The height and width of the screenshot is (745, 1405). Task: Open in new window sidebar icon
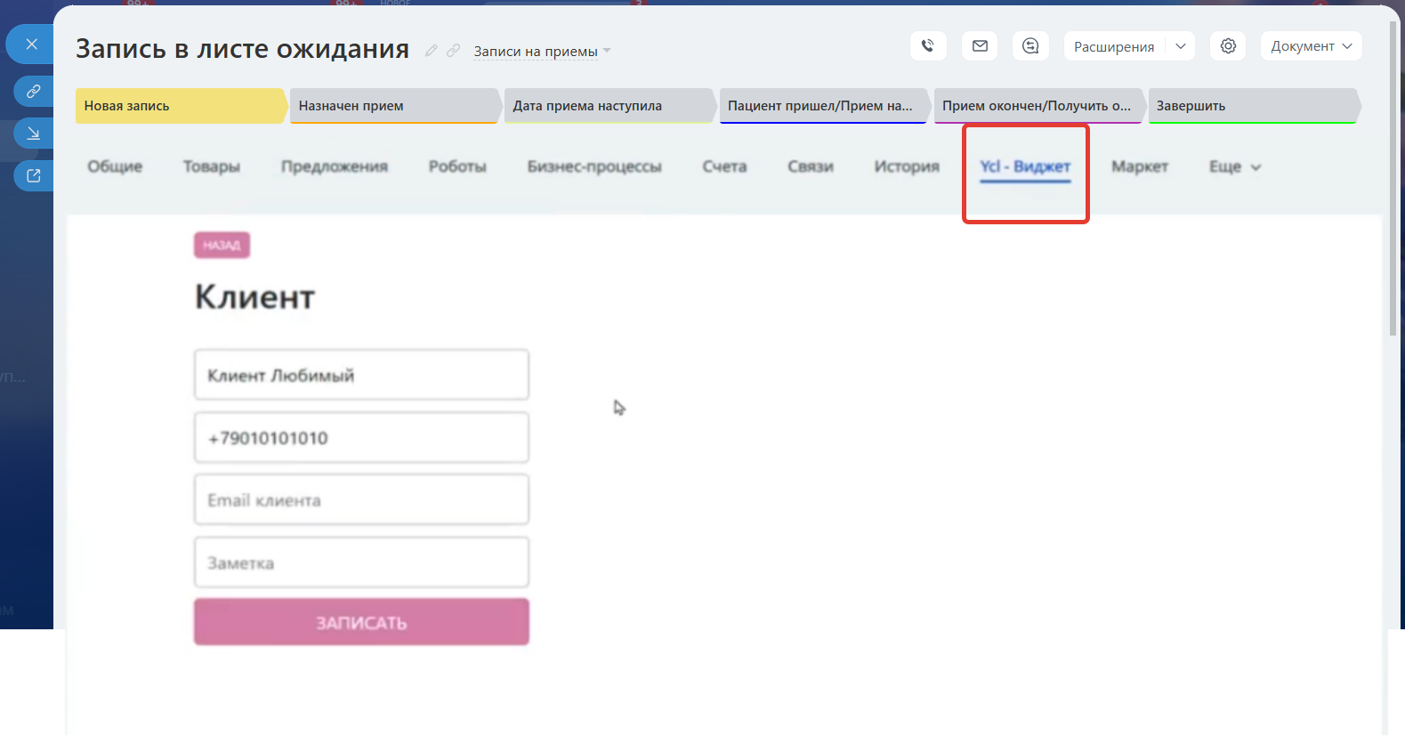click(x=34, y=176)
